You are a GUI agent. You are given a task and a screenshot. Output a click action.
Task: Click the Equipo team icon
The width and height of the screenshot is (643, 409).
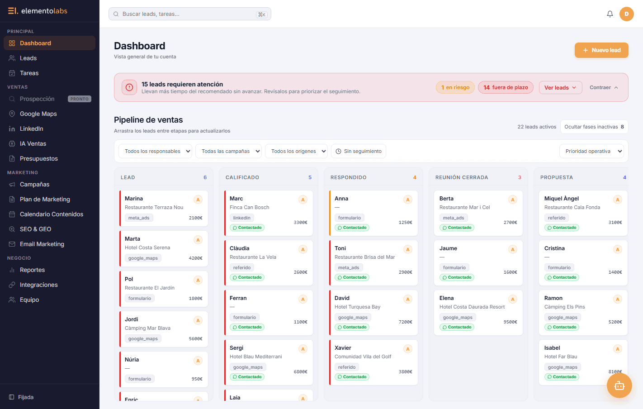tap(12, 300)
